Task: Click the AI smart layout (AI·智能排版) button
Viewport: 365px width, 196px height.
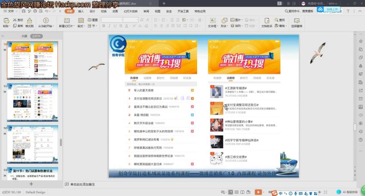Action: tap(347, 192)
